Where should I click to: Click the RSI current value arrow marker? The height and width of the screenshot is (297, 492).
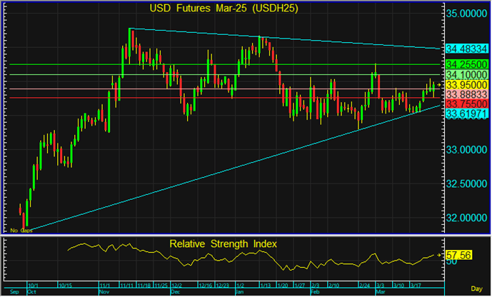(x=441, y=254)
